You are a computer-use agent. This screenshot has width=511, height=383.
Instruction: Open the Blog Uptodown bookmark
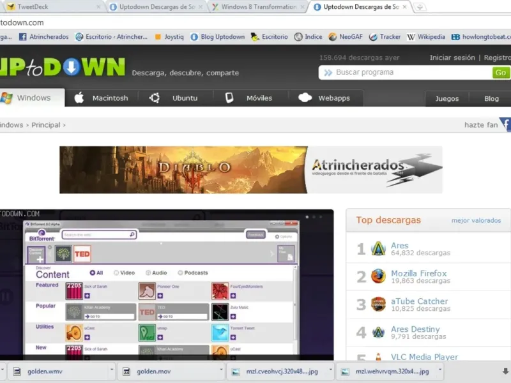pos(218,37)
